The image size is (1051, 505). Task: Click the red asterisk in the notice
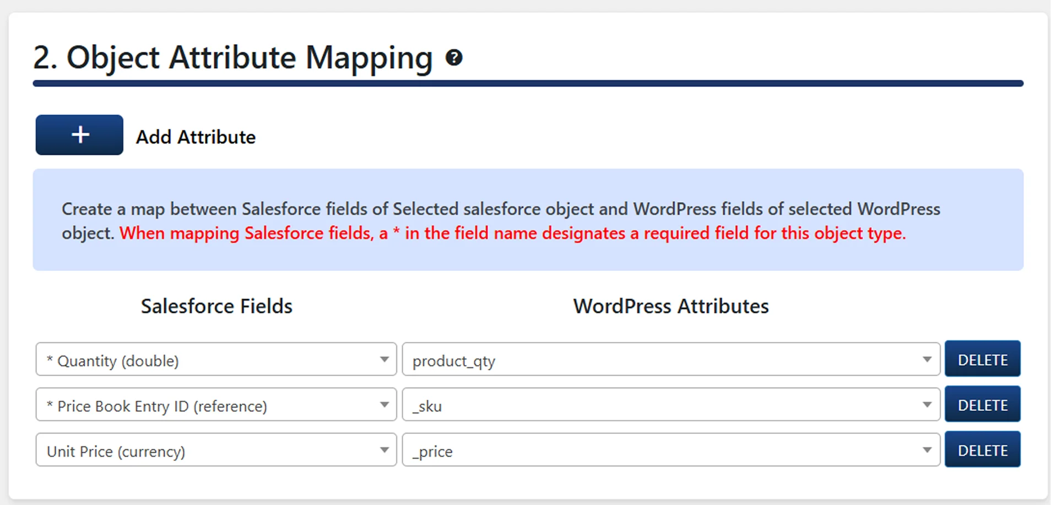click(396, 232)
